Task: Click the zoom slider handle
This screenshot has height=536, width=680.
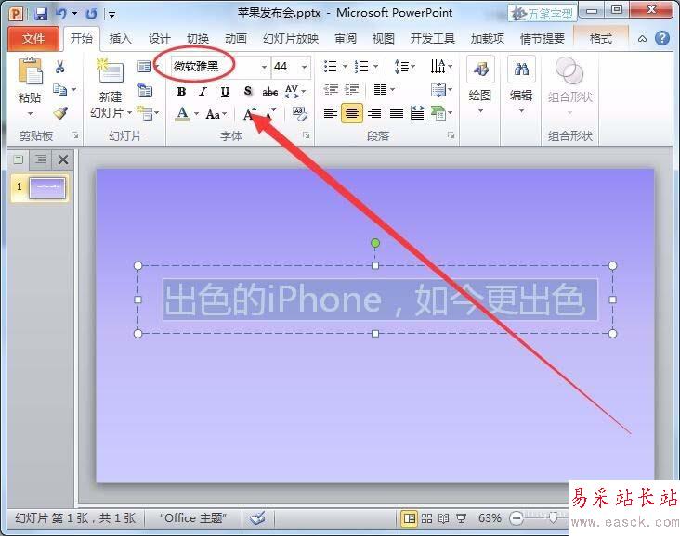Action: pos(554,517)
